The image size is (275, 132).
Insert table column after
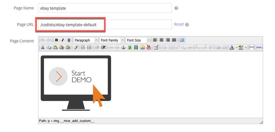pyautogui.click(x=204, y=48)
